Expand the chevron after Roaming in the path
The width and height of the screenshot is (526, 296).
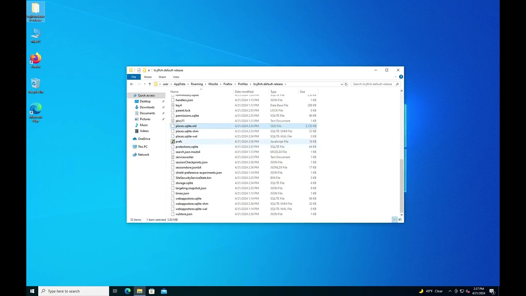pyautogui.click(x=205, y=84)
